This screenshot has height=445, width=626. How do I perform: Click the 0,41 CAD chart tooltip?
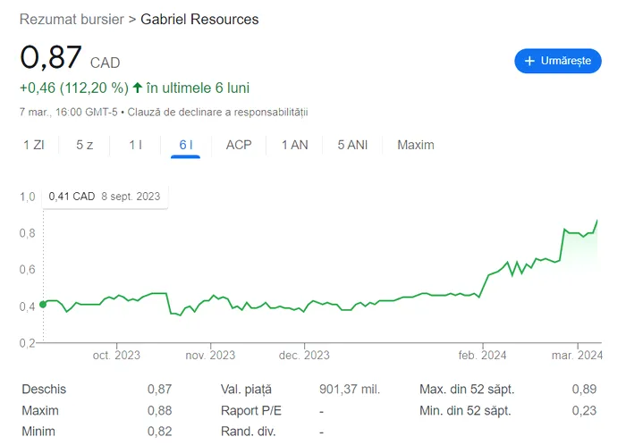pyautogui.click(x=105, y=197)
